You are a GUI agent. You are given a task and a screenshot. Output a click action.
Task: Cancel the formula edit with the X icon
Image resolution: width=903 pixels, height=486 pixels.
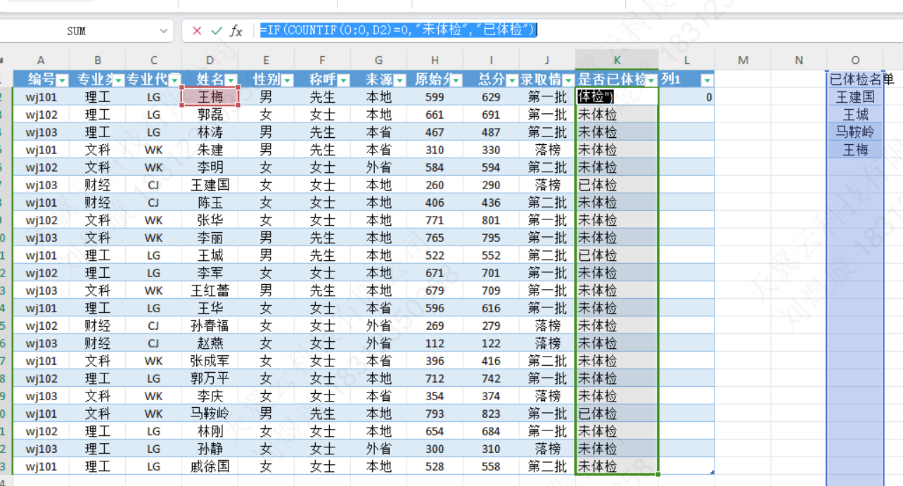pos(197,30)
